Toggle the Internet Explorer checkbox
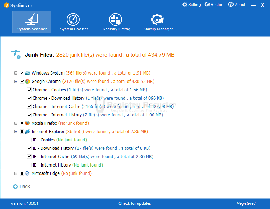Screen dimensions: 270x209 coord(22,132)
